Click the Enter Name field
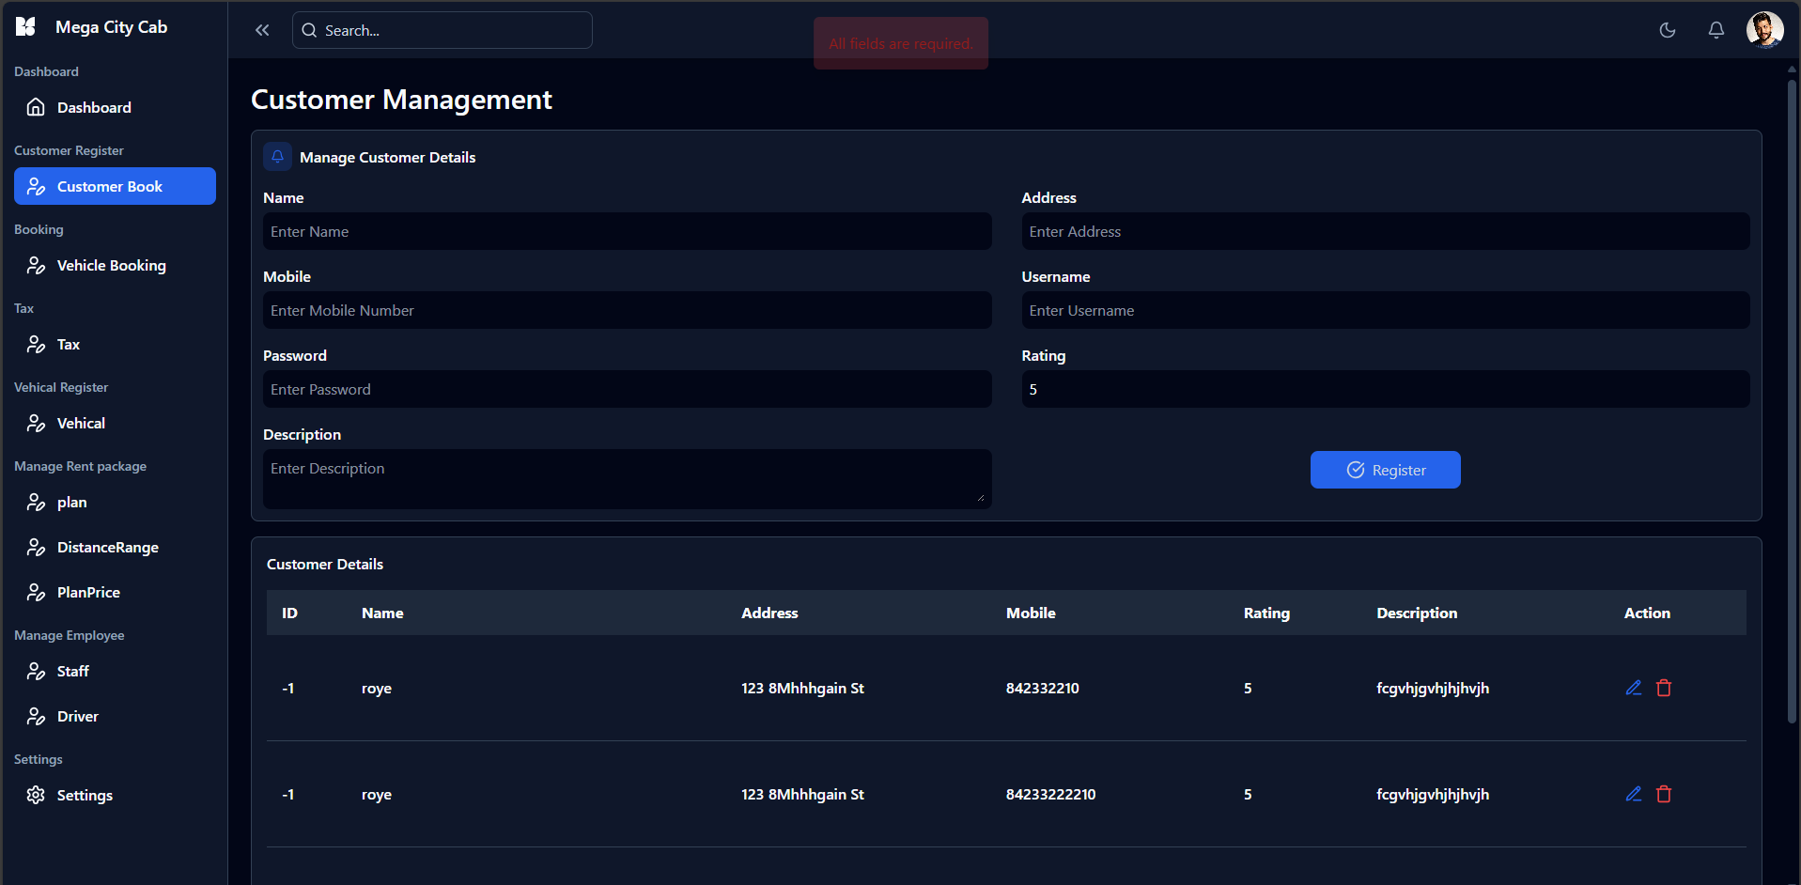Image resolution: width=1801 pixels, height=885 pixels. click(627, 231)
